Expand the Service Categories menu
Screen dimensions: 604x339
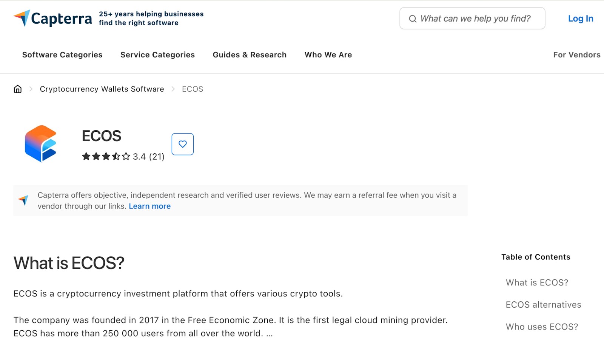pos(157,55)
